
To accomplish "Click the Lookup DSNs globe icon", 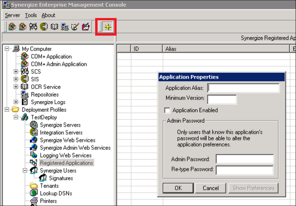I will 34,193.
